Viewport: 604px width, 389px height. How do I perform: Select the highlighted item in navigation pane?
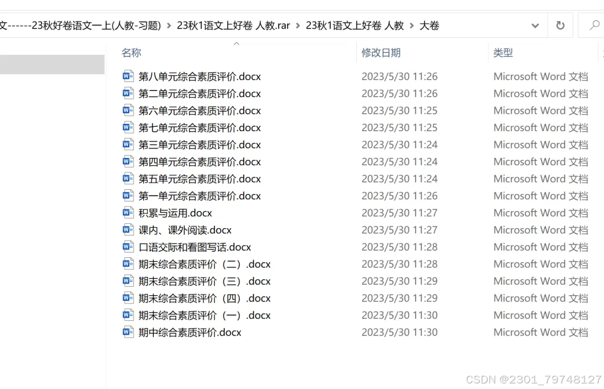pyautogui.click(x=52, y=64)
